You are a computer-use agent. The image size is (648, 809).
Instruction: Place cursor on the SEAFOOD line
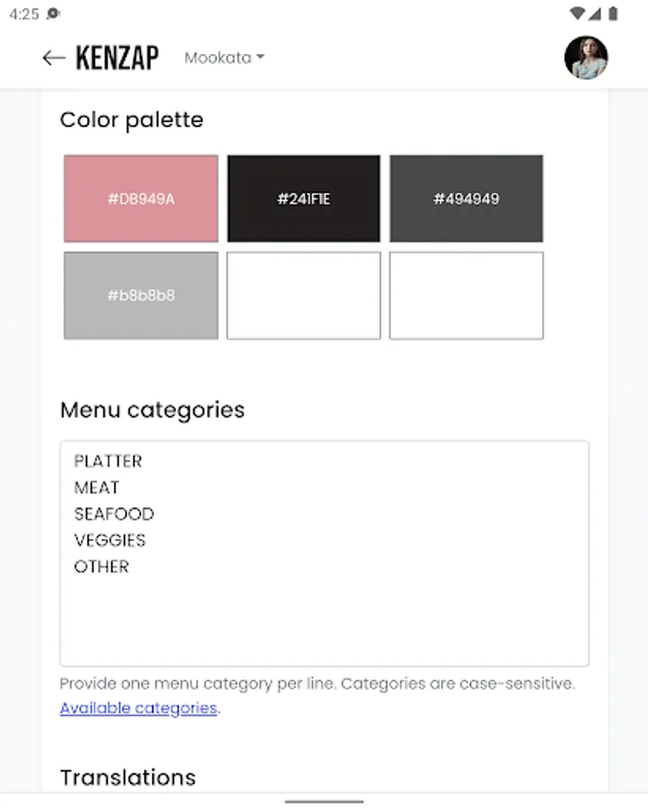[114, 514]
